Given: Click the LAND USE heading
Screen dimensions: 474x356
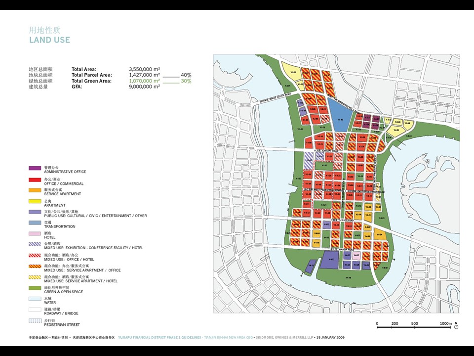Looking at the screenshot, I should click(x=49, y=40).
